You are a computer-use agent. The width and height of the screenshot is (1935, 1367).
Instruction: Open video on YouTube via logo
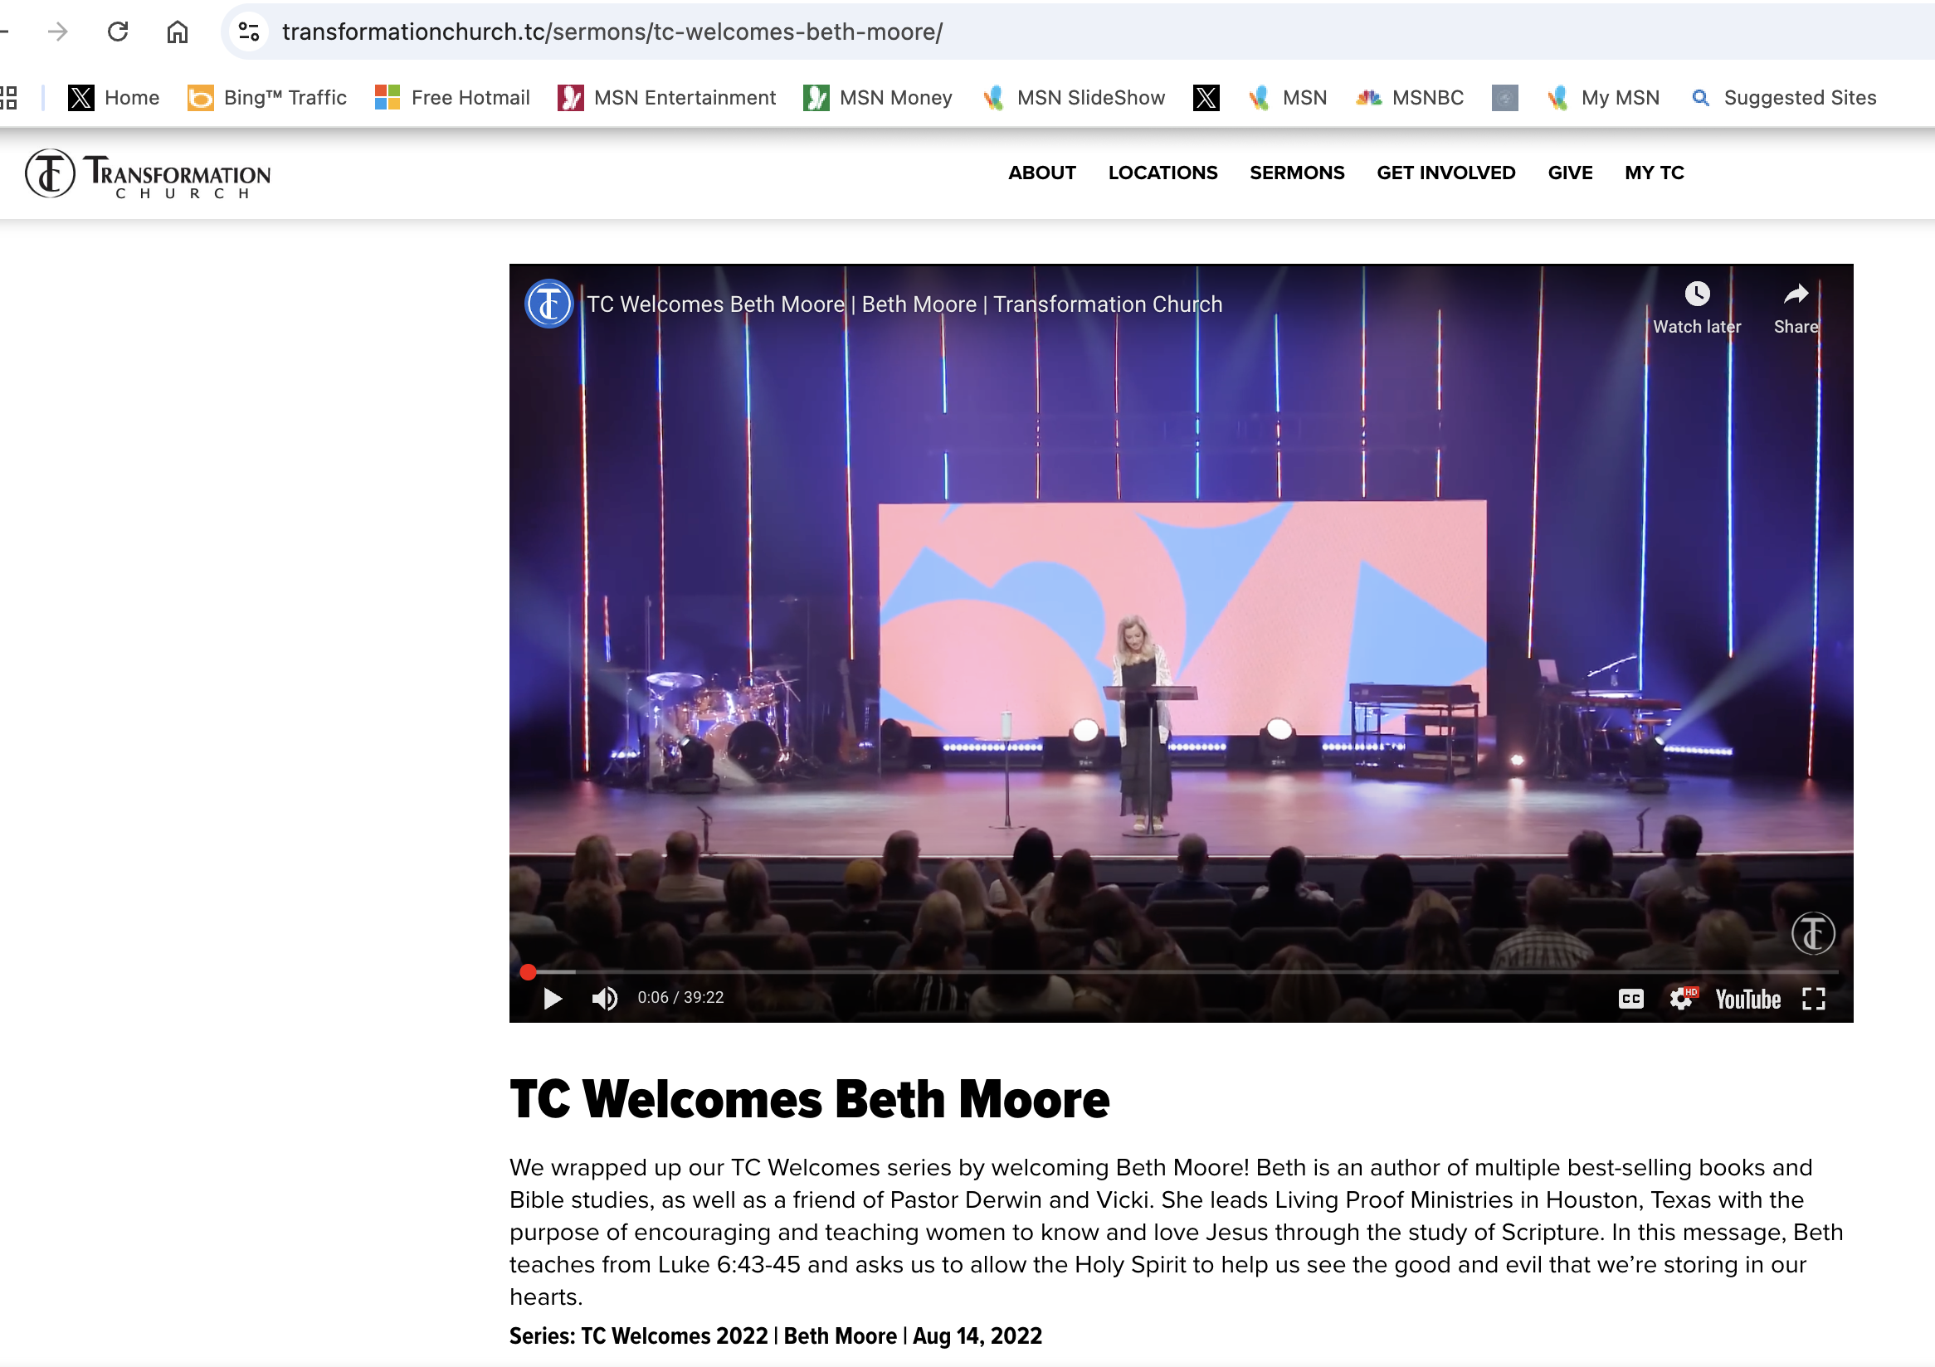coord(1748,999)
